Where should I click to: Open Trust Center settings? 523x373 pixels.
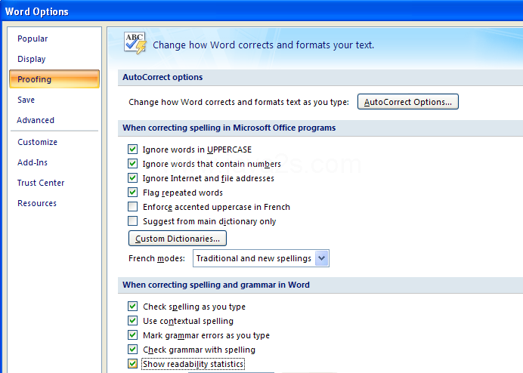pyautogui.click(x=41, y=183)
